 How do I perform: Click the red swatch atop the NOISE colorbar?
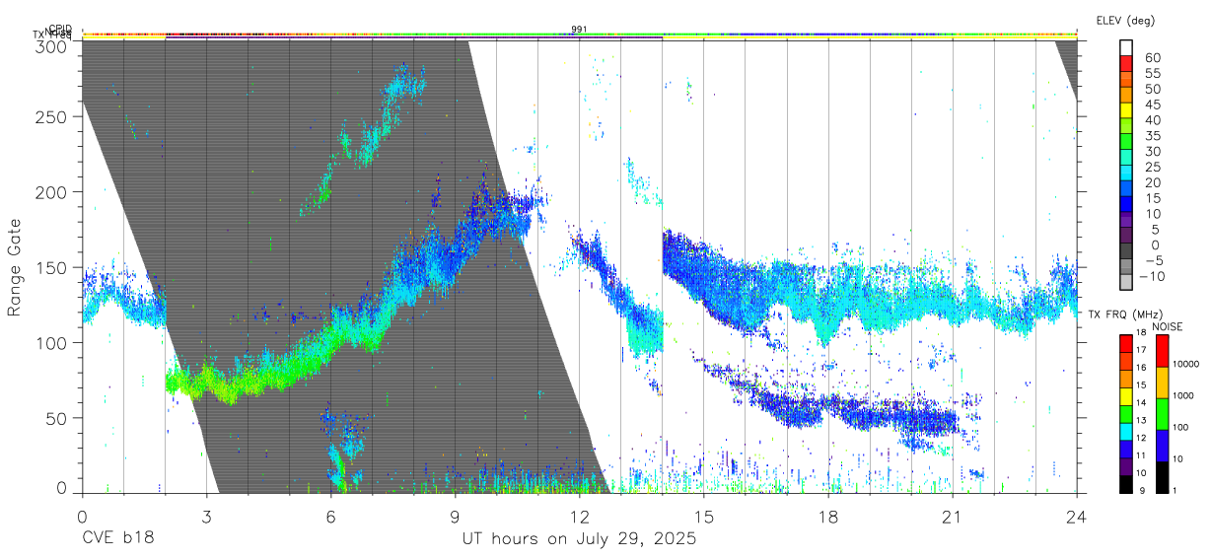pyautogui.click(x=1162, y=350)
